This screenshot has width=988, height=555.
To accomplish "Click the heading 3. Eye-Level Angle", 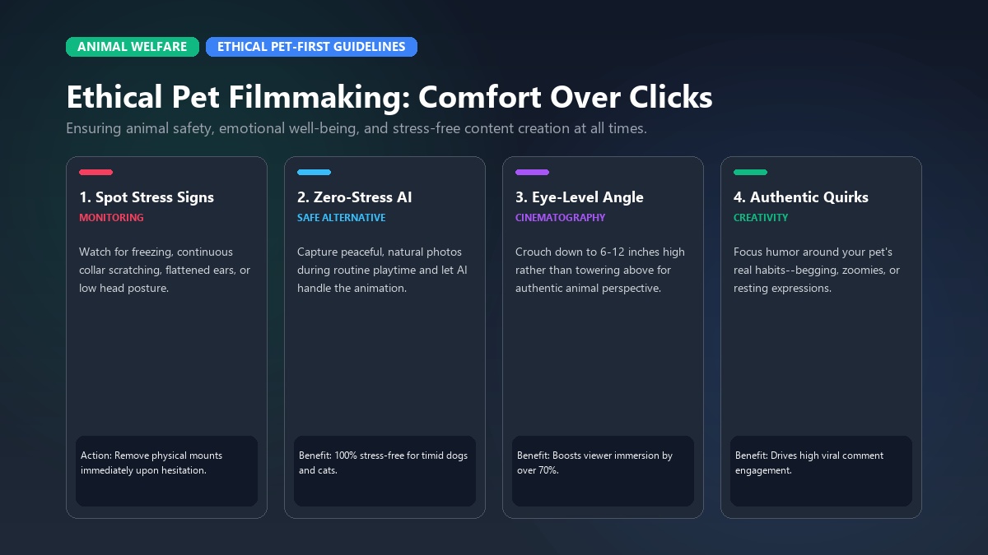I will pyautogui.click(x=580, y=197).
